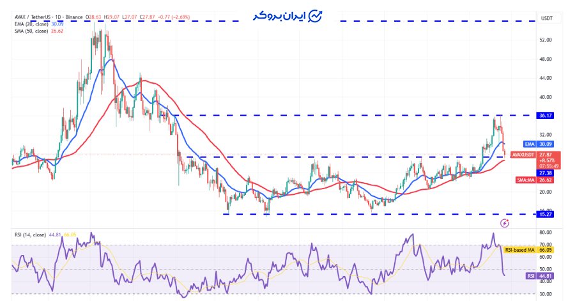Click the blue EMA price axis tag
This screenshot has width=575, height=301.
point(530,144)
